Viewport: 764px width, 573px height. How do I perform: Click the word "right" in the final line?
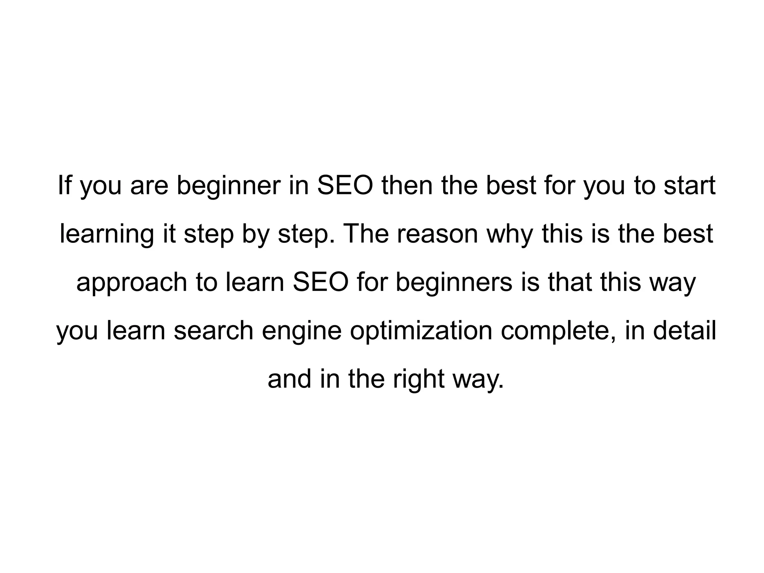pyautogui.click(x=418, y=379)
